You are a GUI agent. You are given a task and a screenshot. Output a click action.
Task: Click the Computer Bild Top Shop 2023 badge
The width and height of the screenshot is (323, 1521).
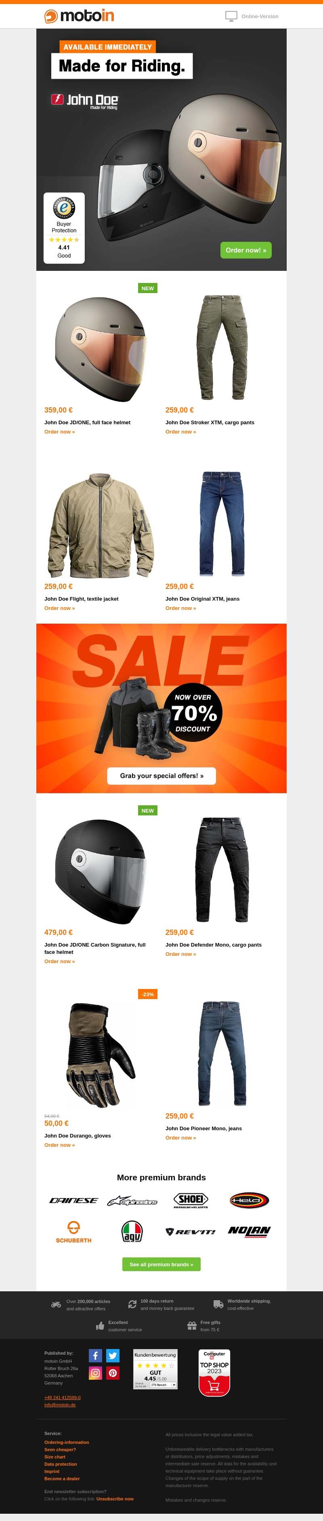click(214, 1373)
